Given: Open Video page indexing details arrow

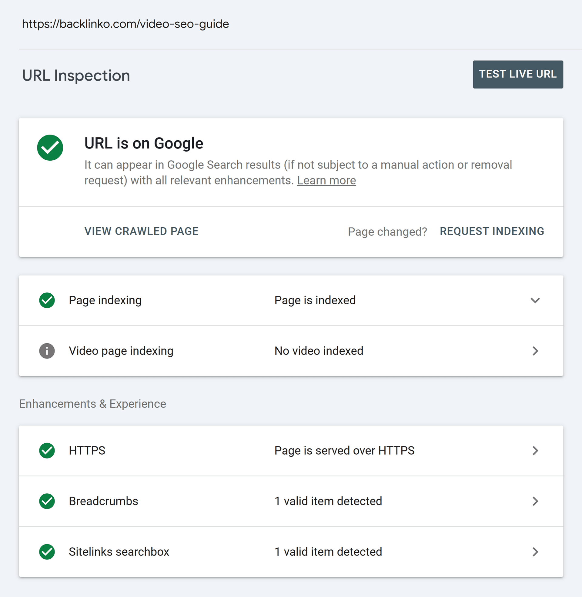Looking at the screenshot, I should coord(535,351).
